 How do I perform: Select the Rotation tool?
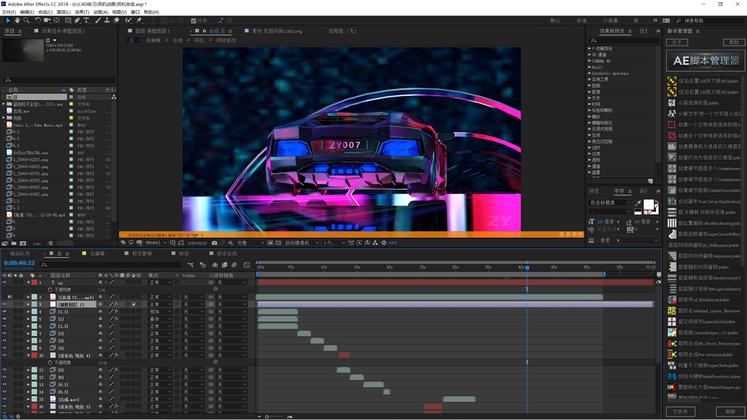coord(38,20)
